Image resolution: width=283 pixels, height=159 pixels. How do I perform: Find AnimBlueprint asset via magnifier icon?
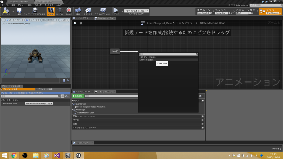[280, 13]
